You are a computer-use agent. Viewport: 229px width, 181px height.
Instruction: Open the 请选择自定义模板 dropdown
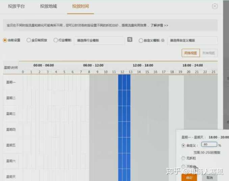click(192, 40)
